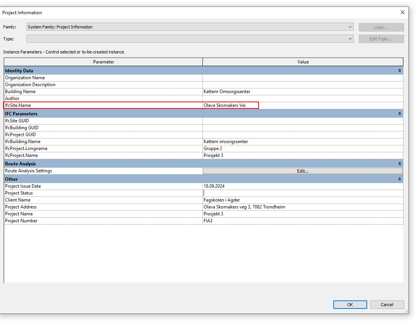Click the IFC Parameters group header
Screen dimensions: 418x325
click(x=204, y=114)
